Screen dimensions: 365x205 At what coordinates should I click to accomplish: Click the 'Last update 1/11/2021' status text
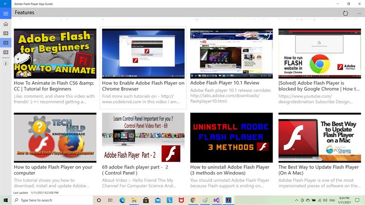tap(36, 193)
